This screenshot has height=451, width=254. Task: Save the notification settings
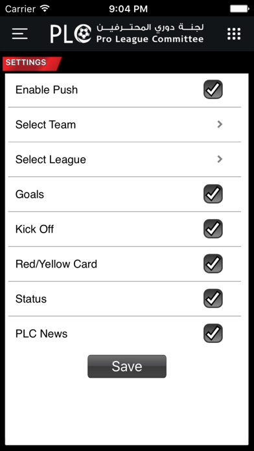tap(127, 366)
